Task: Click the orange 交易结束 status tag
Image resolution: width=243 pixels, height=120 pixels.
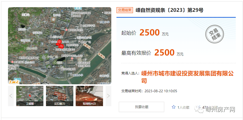Action: [125, 10]
